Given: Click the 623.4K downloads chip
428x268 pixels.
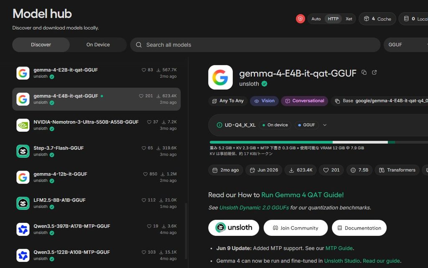Looking at the screenshot, I should click(x=301, y=170).
